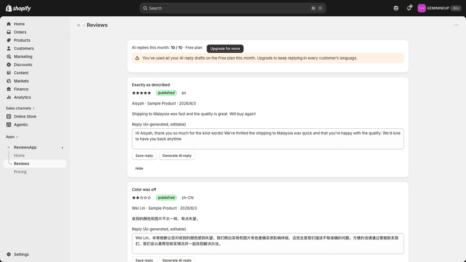Screen dimensions: 466x262
Task: Click the Agentic channel icon
Action: pos(8,125)
